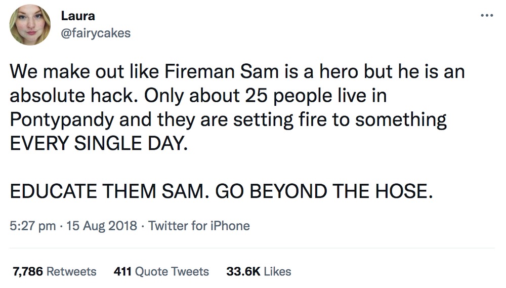Click the @fairycakes handle
This screenshot has width=506, height=288.
(96, 33)
